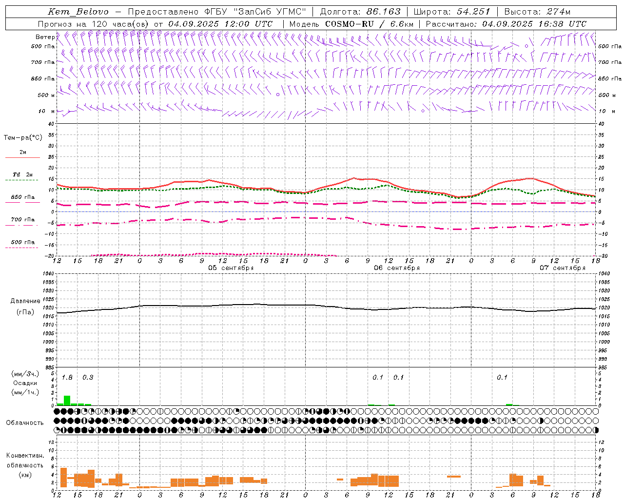Click the 06 сентября date label

click(x=396, y=268)
